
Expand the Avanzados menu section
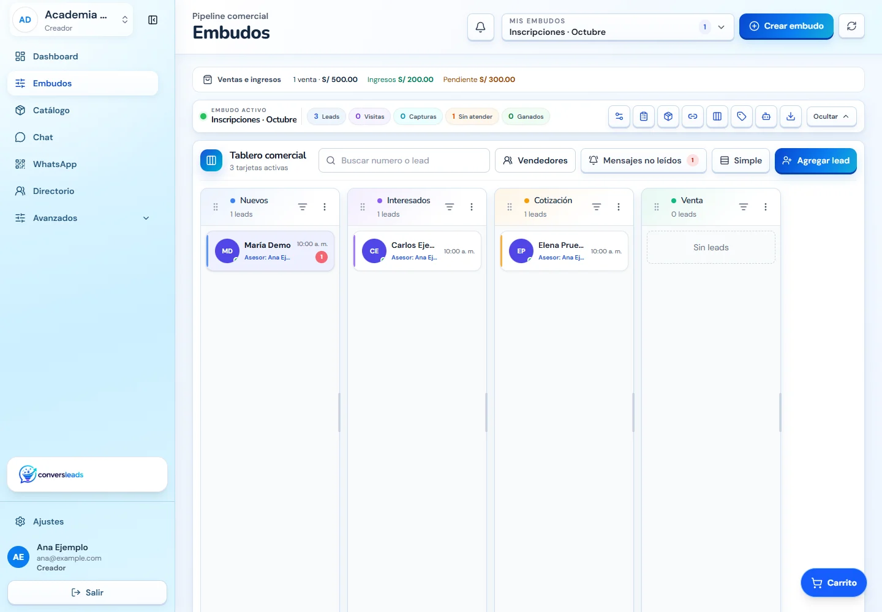[83, 218]
